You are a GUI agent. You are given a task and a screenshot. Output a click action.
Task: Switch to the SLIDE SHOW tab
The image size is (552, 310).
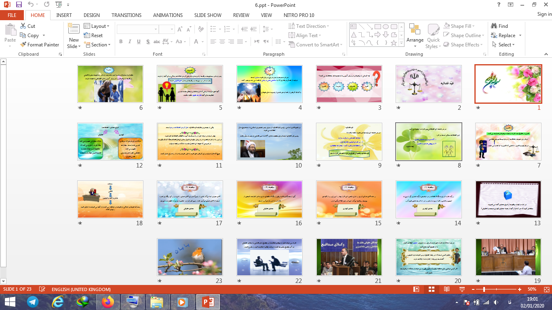[x=208, y=15]
